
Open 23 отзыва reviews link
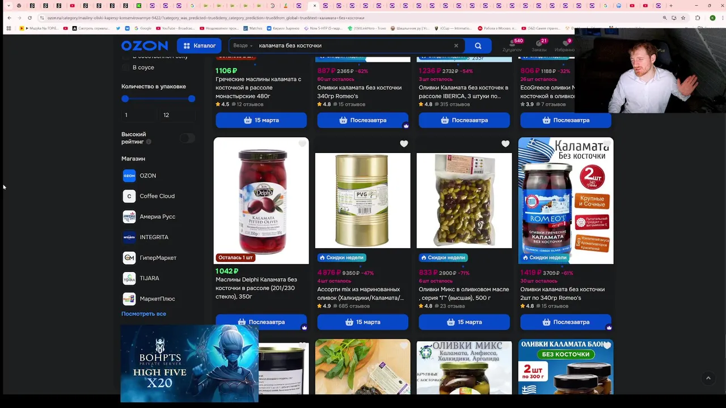(452, 306)
